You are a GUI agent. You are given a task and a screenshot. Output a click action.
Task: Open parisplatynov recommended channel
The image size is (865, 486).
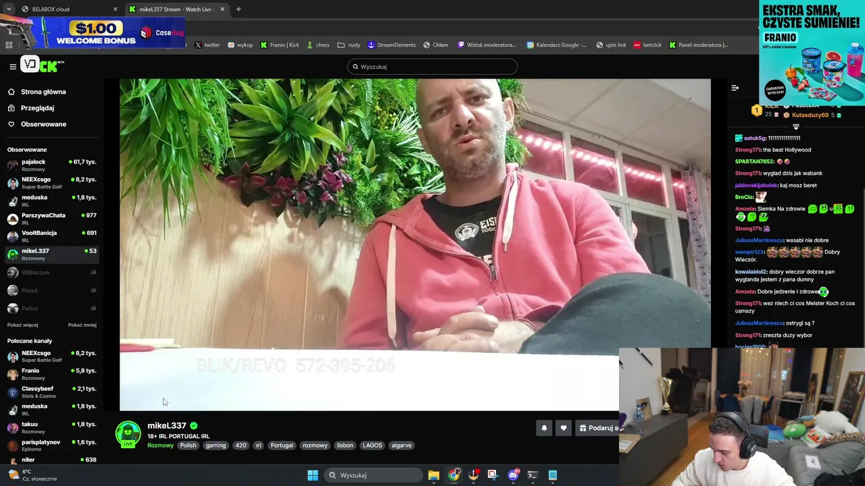[51, 446]
